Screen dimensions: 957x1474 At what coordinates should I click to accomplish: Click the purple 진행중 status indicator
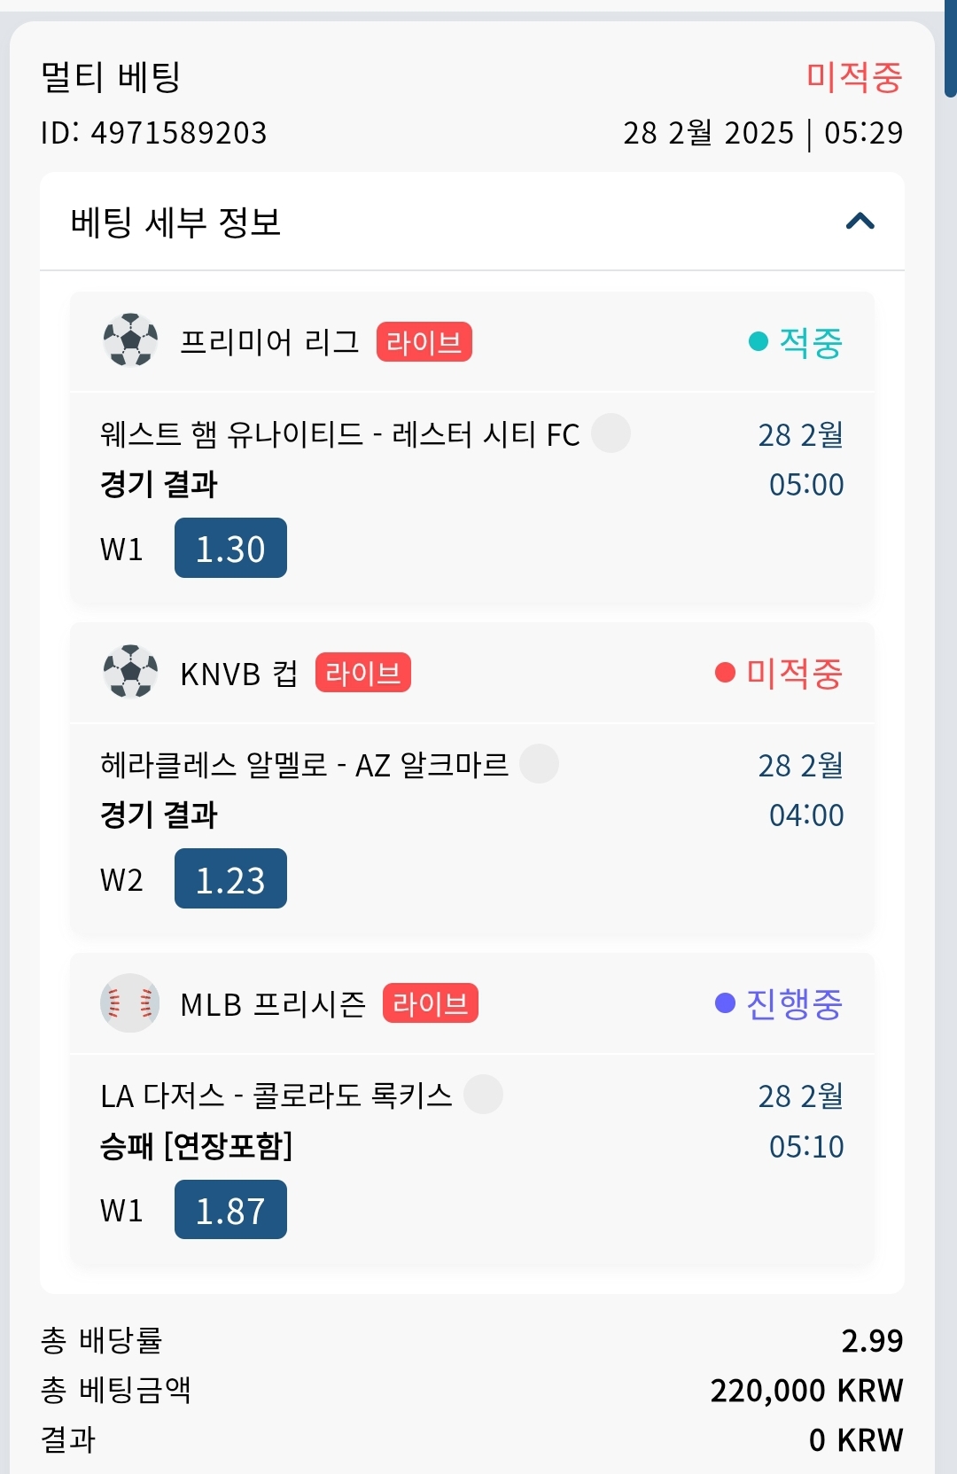(779, 1003)
